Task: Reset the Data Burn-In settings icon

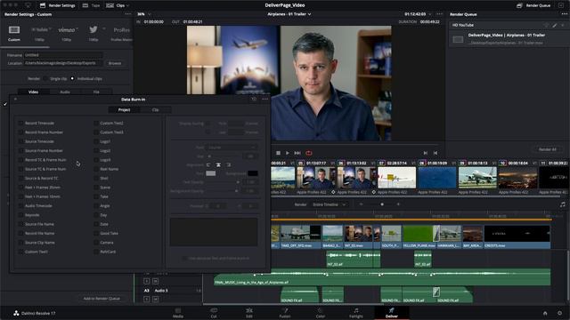Action: pyautogui.click(x=254, y=99)
